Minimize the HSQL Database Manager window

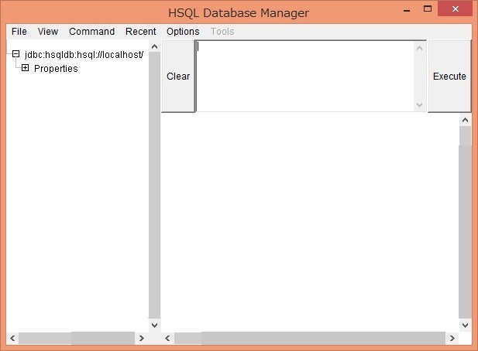point(407,10)
